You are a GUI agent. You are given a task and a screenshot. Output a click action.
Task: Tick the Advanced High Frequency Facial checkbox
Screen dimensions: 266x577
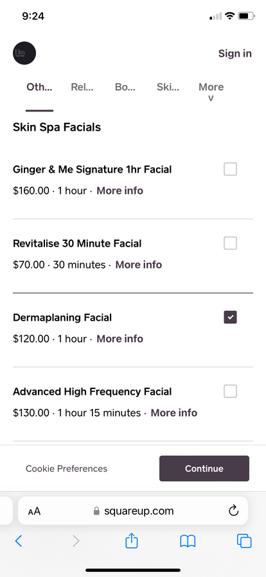tap(231, 391)
